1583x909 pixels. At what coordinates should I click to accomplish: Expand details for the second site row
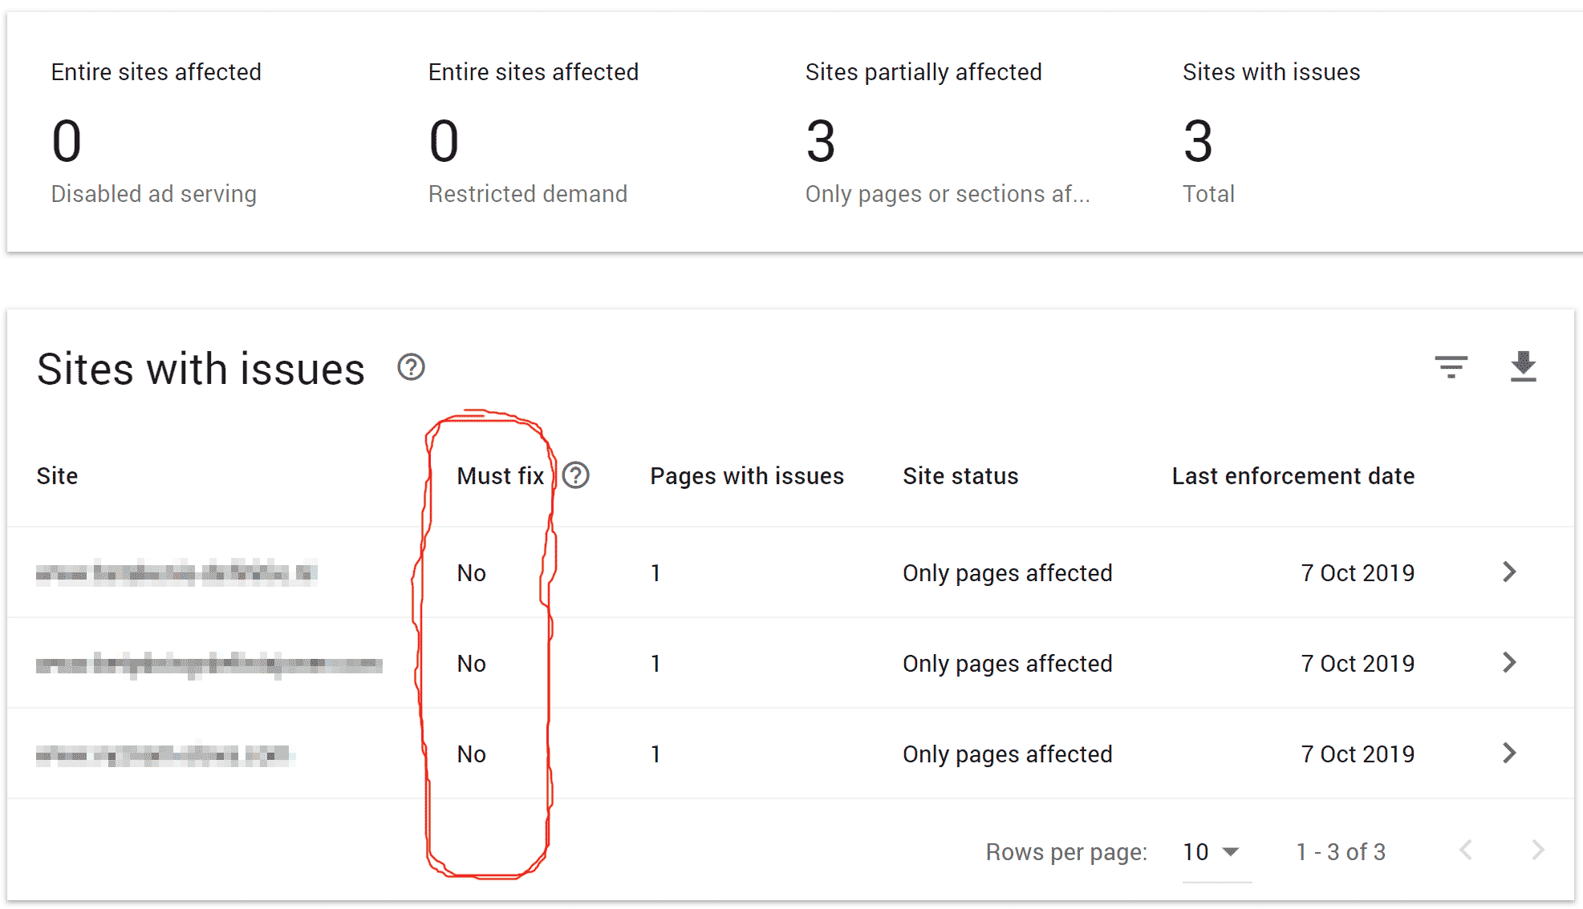coord(1510,663)
